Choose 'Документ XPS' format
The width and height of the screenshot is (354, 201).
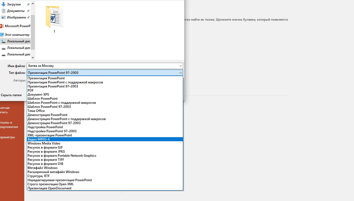(105, 95)
